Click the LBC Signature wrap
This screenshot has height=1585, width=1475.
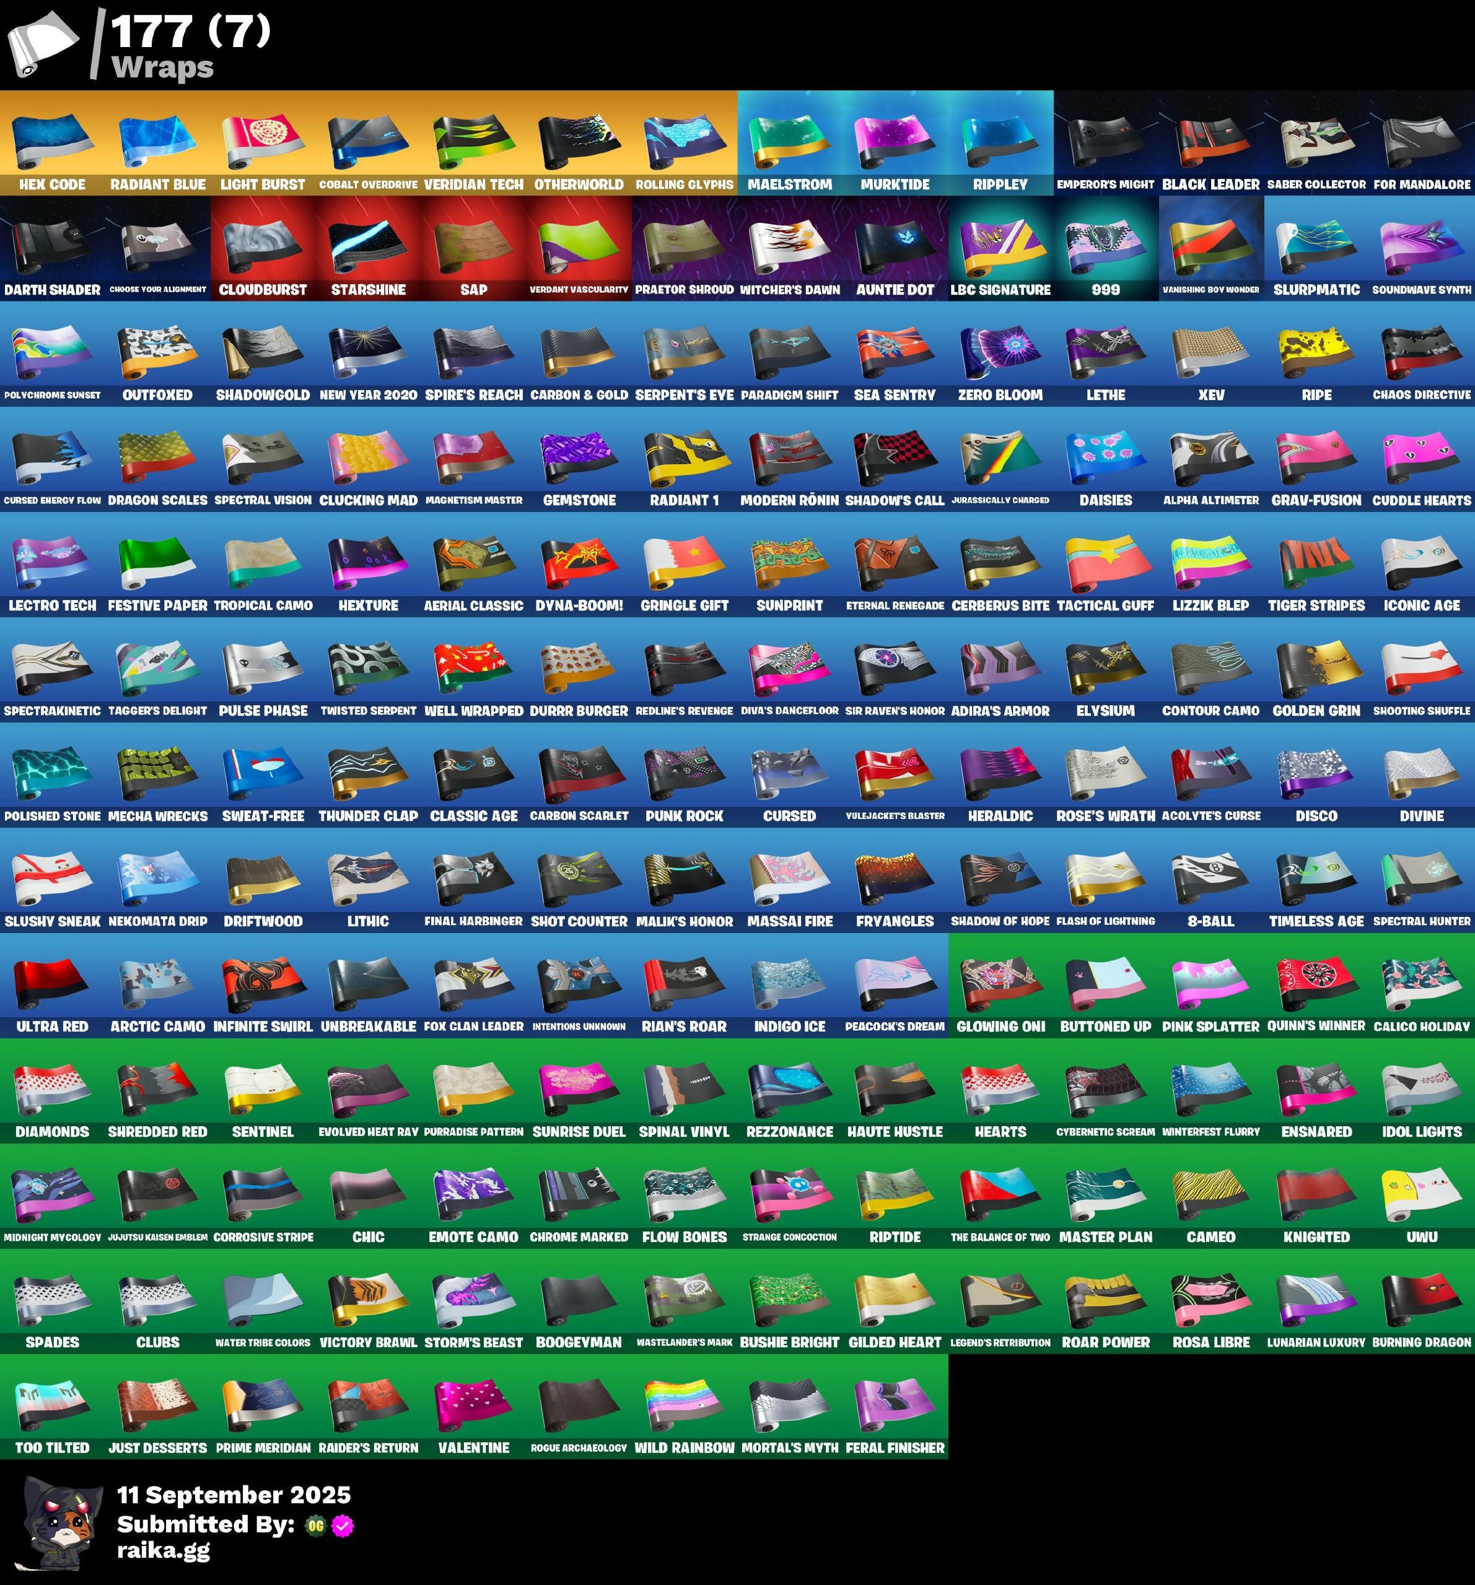1000,246
